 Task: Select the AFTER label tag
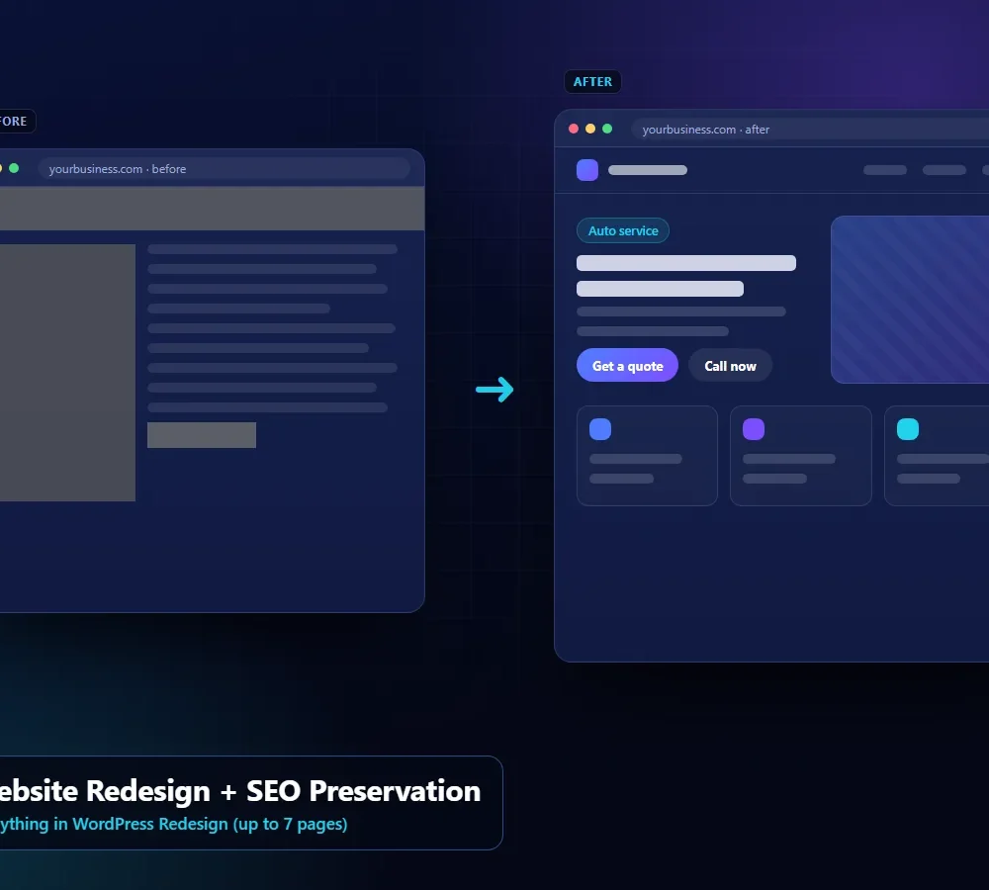click(x=592, y=81)
